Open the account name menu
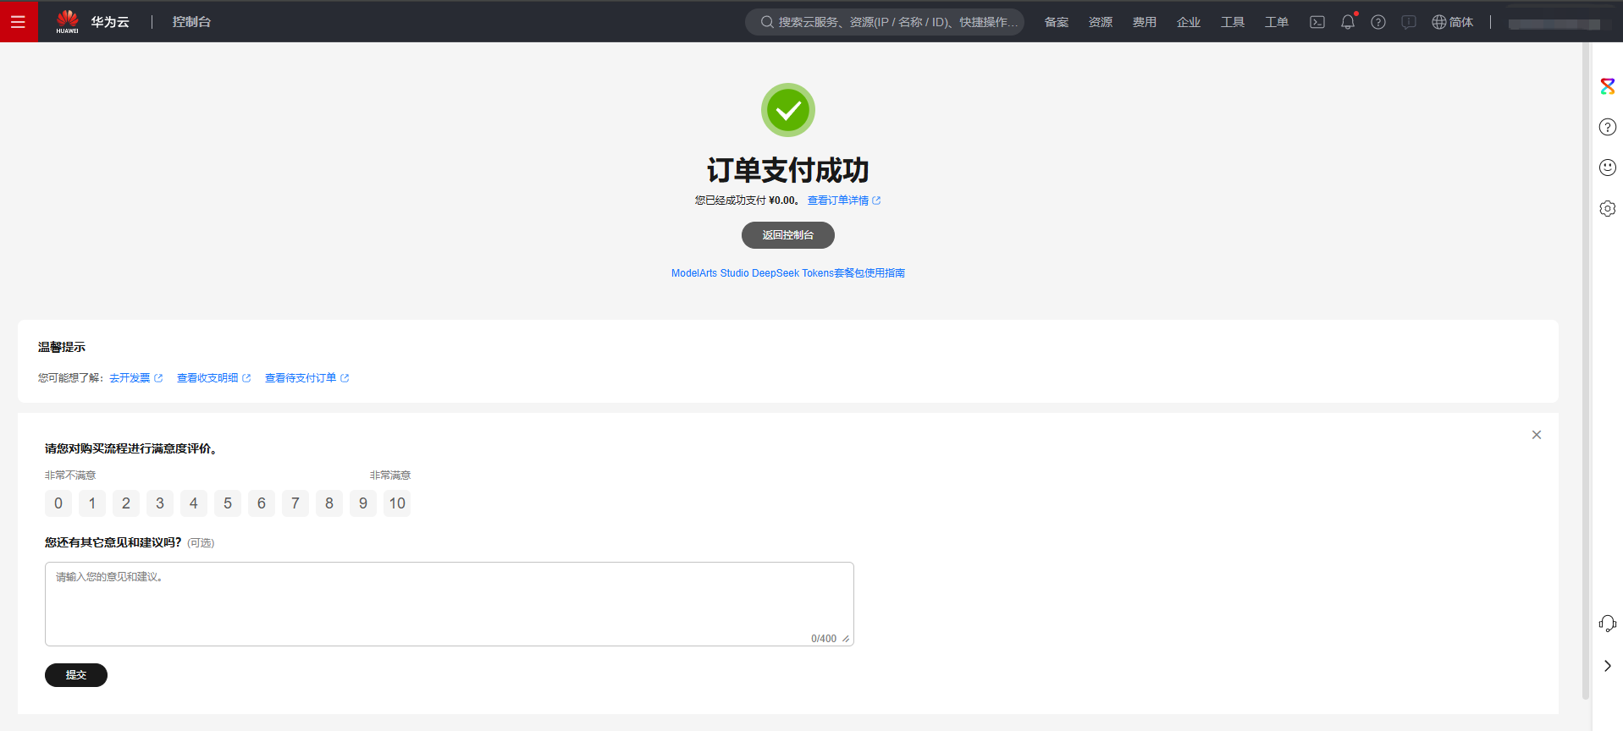1623x731 pixels. tap(1554, 24)
